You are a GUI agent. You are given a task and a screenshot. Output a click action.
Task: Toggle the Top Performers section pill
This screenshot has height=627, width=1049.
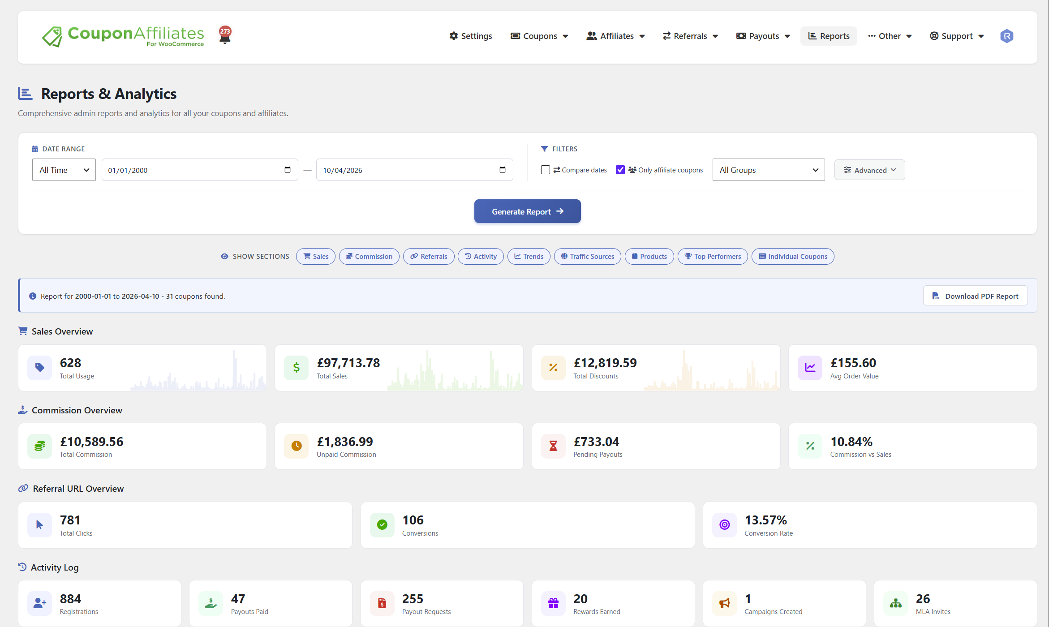tap(712, 257)
